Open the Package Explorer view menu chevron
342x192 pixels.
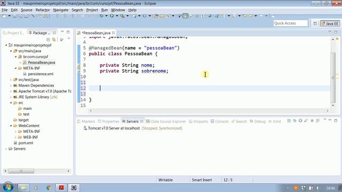tap(69, 38)
